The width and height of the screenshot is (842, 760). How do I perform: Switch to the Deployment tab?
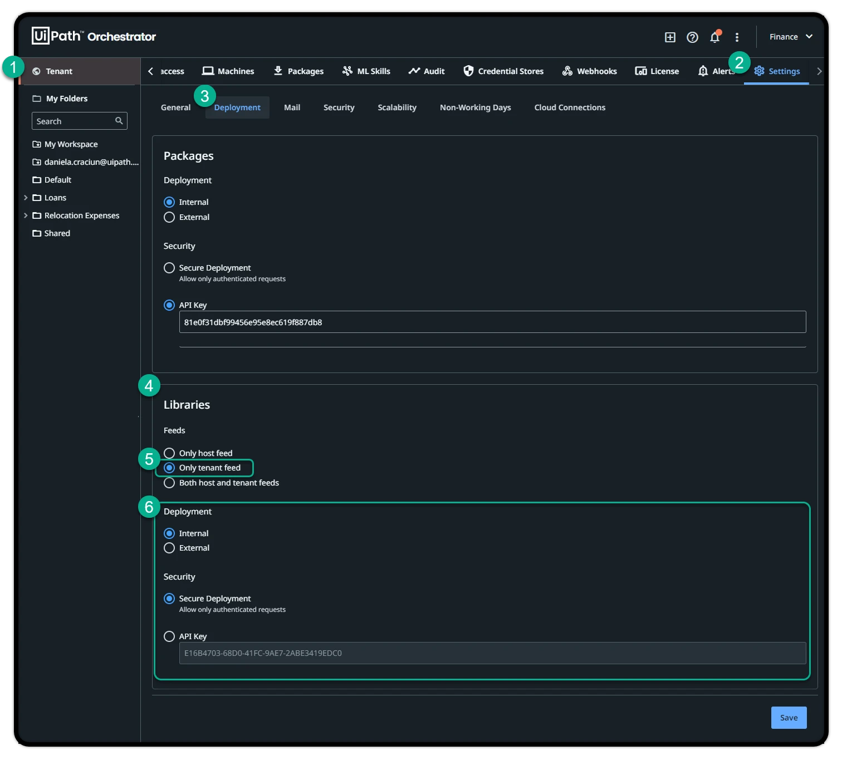pyautogui.click(x=237, y=107)
